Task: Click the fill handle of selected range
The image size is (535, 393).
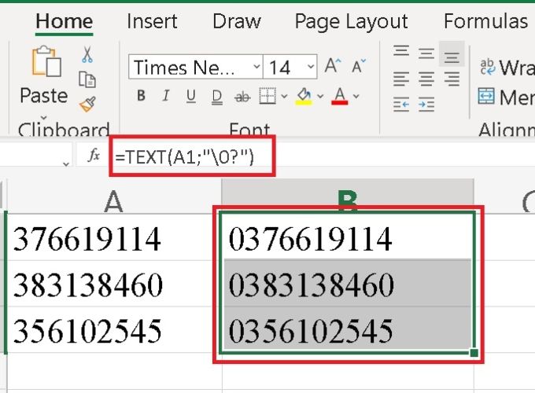Action: (x=474, y=353)
